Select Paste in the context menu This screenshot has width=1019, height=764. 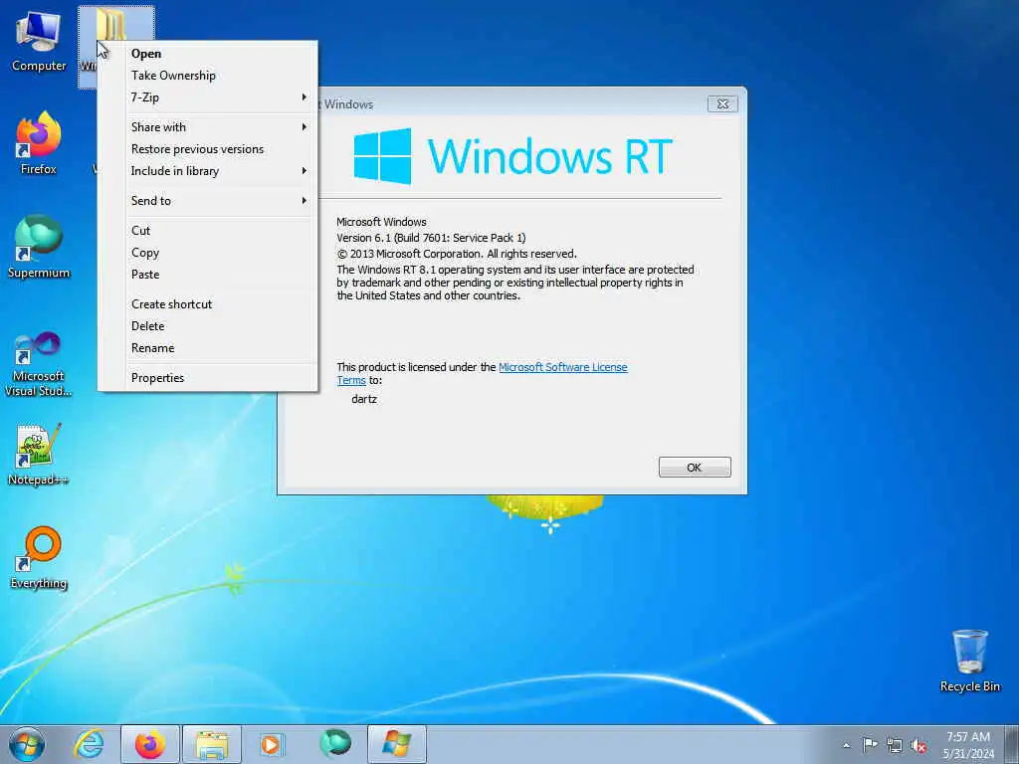tap(208, 275)
